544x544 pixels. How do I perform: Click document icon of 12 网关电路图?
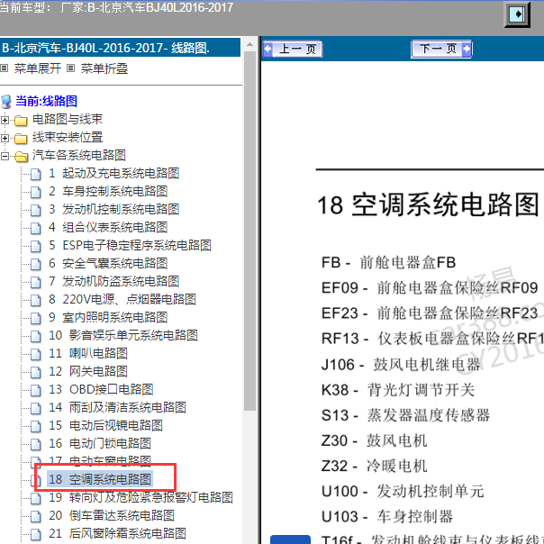[x=35, y=373]
